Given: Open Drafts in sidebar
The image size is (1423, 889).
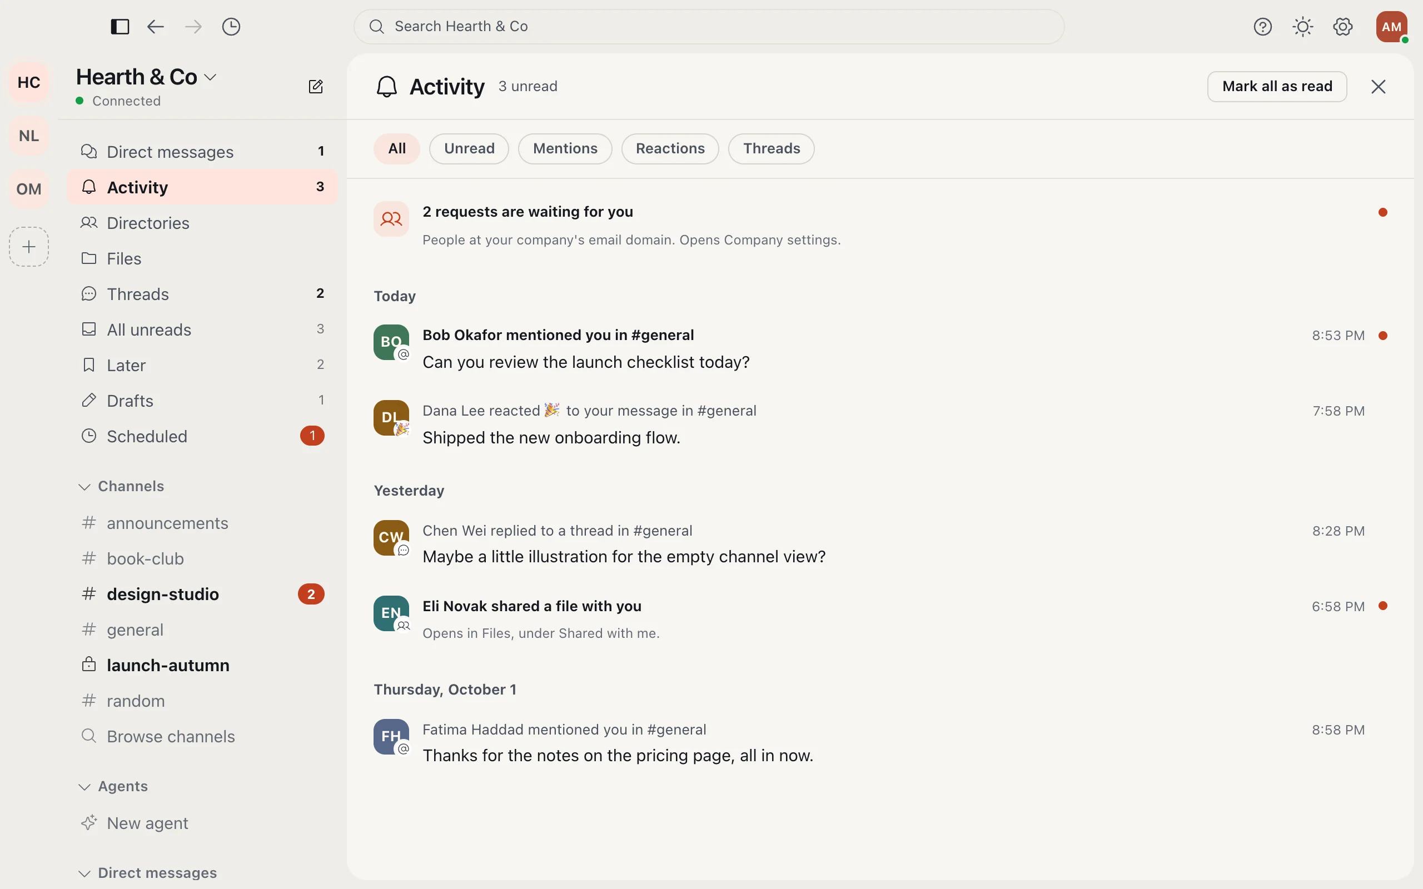Looking at the screenshot, I should [202, 401].
